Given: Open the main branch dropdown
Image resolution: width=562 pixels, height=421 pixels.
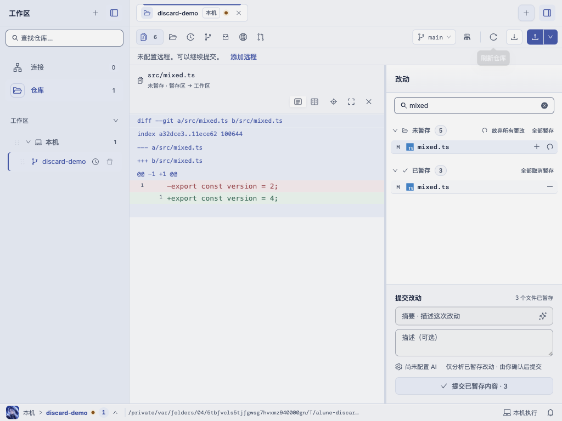Looking at the screenshot, I should pos(434,37).
